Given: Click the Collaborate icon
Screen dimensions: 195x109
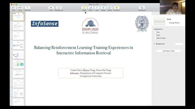Looking at the screenshot, I should click(x=142, y=8).
